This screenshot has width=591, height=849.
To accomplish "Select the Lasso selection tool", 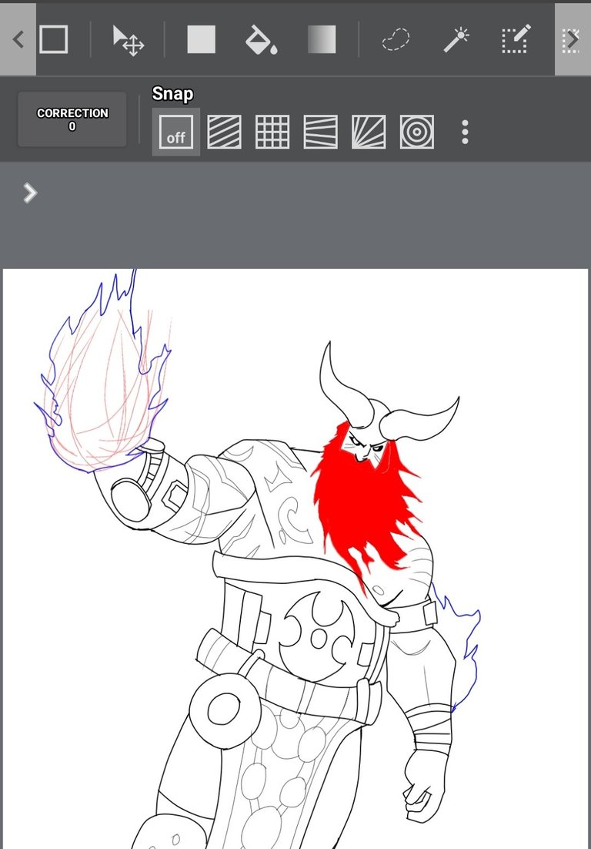I will [396, 40].
